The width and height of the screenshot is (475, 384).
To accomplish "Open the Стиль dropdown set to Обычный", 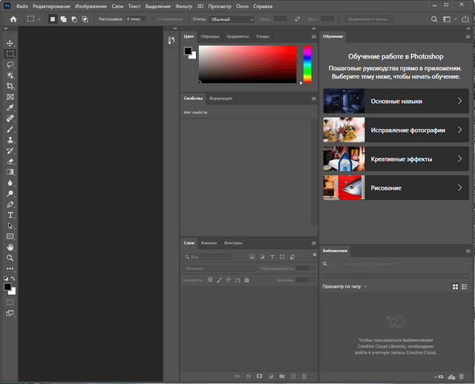I will 230,19.
